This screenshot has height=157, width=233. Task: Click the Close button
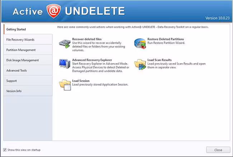218,150
